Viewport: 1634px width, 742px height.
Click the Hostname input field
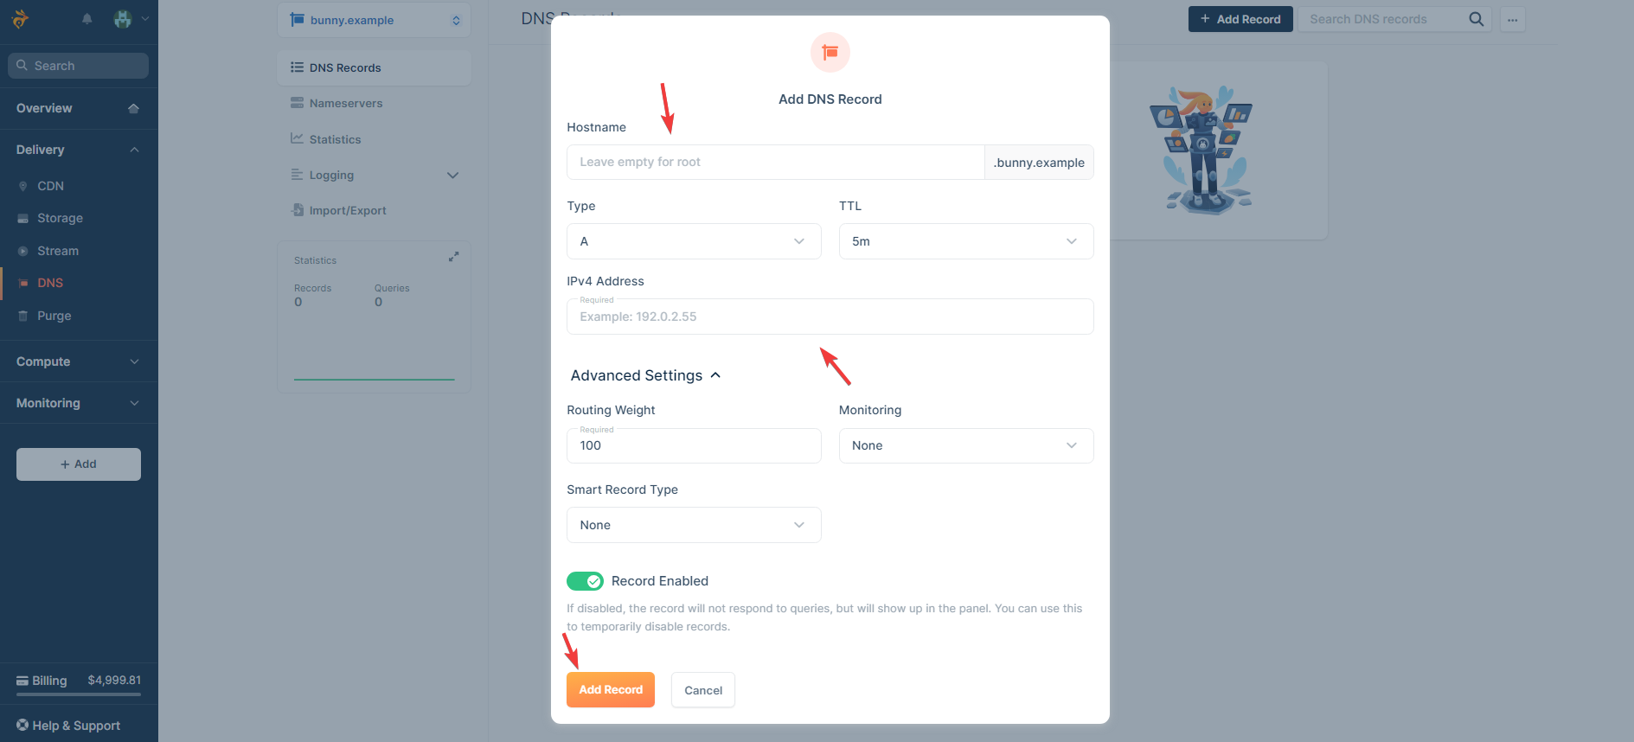tap(775, 162)
